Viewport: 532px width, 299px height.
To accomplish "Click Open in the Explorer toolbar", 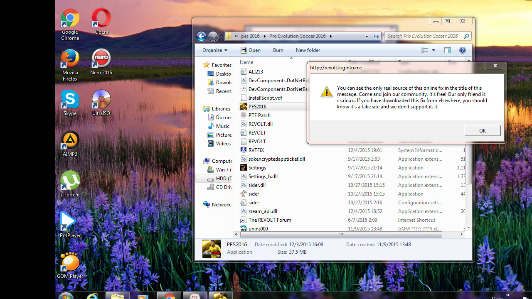I will coord(250,50).
